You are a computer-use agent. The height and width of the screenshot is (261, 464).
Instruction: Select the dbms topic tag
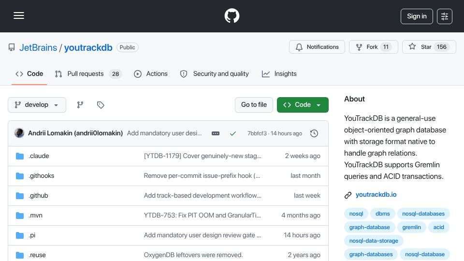(383, 214)
